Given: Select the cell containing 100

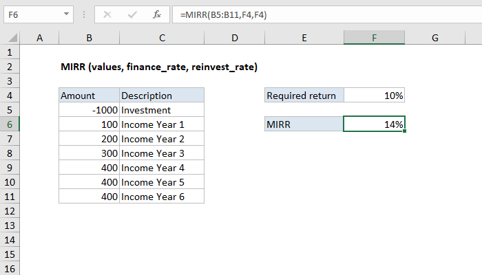Looking at the screenshot, I should pos(89,124).
